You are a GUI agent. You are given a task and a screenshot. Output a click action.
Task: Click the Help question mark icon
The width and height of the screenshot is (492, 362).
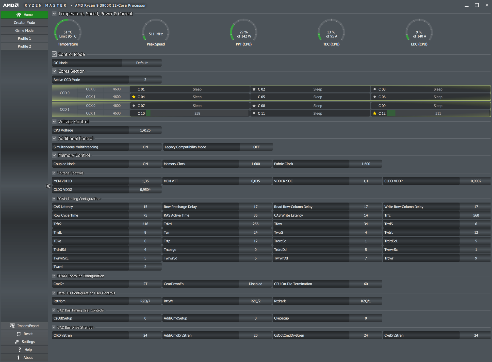(x=20, y=350)
